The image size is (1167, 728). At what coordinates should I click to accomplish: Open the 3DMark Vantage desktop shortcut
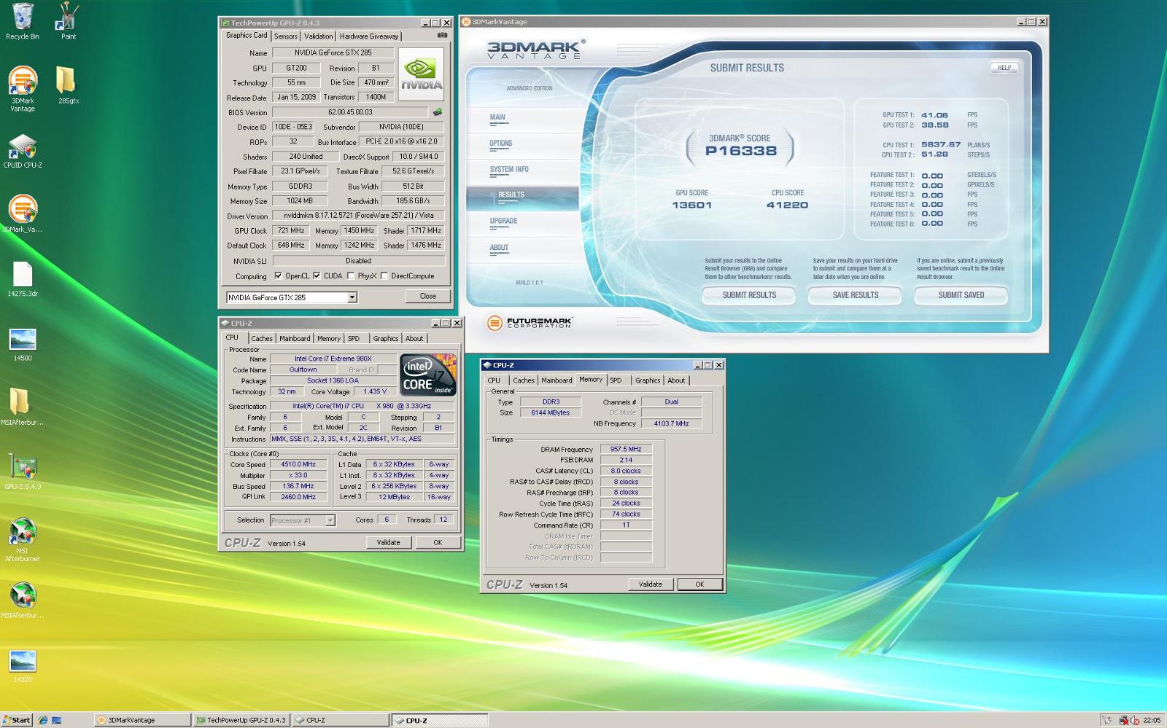(x=23, y=88)
